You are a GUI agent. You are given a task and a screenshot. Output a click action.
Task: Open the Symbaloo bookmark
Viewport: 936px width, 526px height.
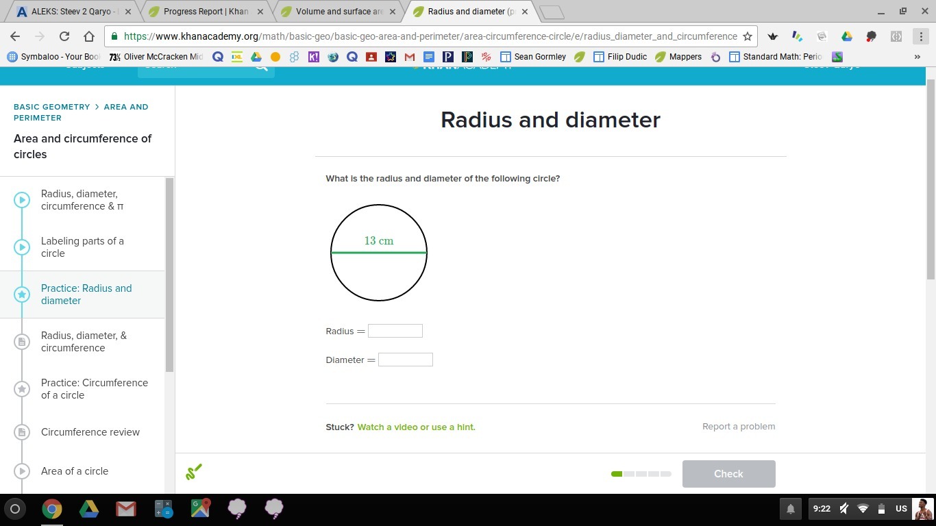[55, 57]
